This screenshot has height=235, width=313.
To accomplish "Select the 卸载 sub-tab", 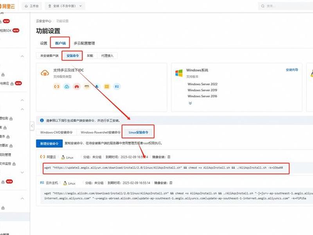I will 90,56.
